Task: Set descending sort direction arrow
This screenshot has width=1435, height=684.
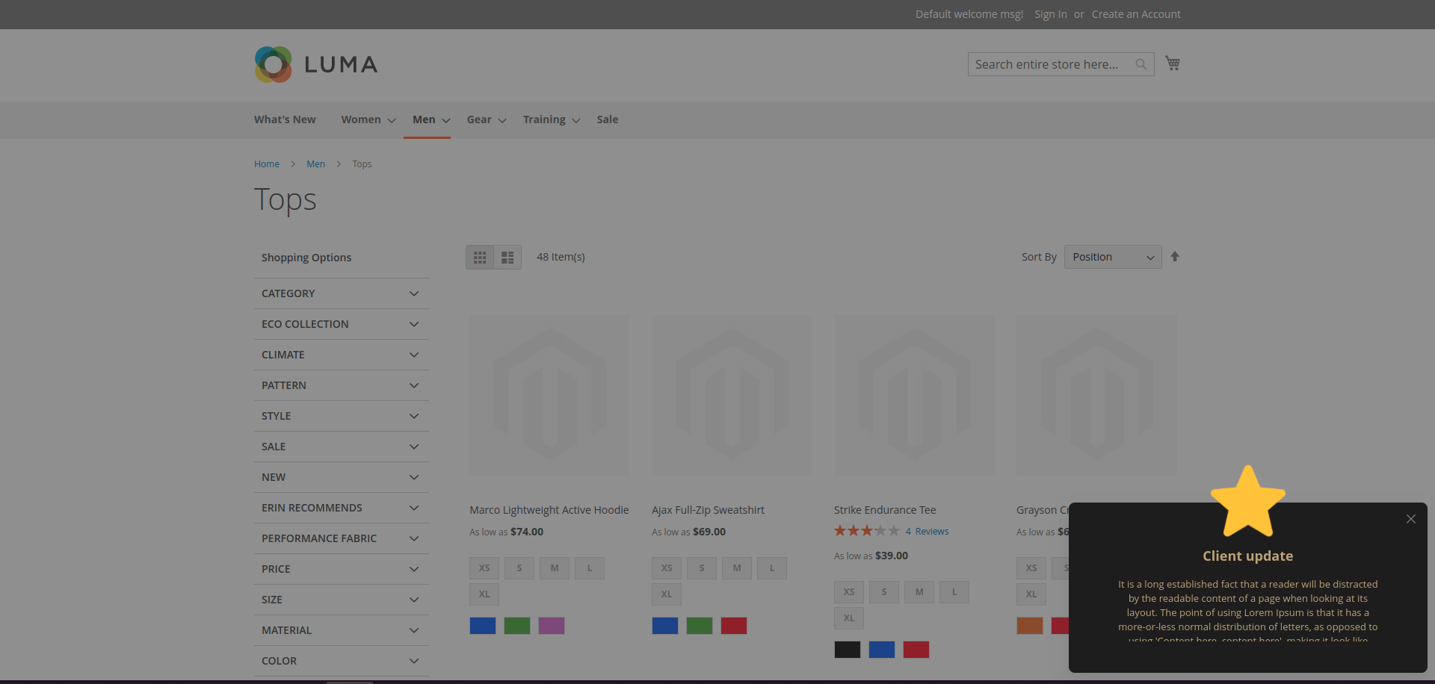Action: click(x=1175, y=257)
